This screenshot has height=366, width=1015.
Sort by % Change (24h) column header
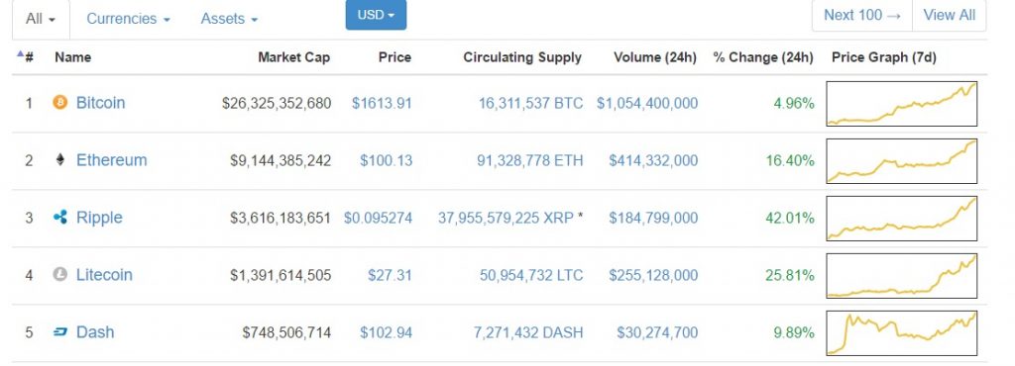(763, 57)
